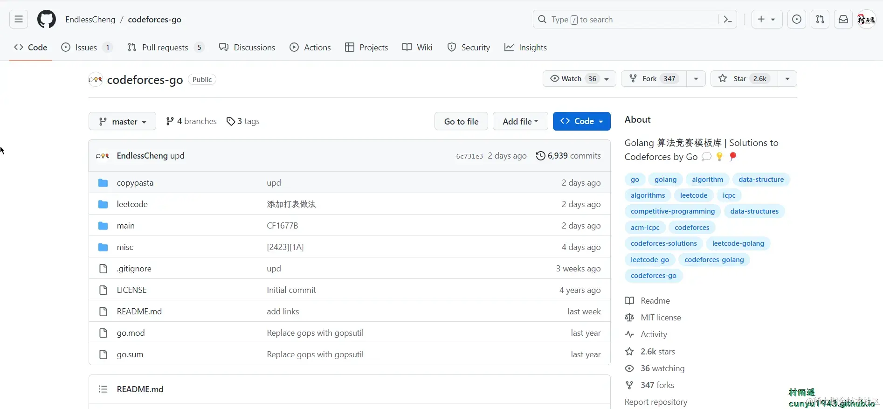Open the hamburger navigation menu

(19, 19)
